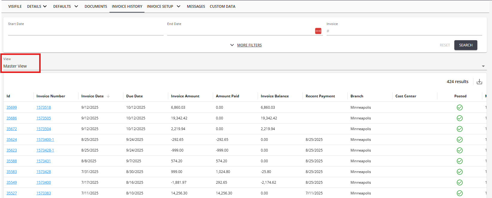
Task: Sort by Cost Center column header
Action: click(406, 96)
